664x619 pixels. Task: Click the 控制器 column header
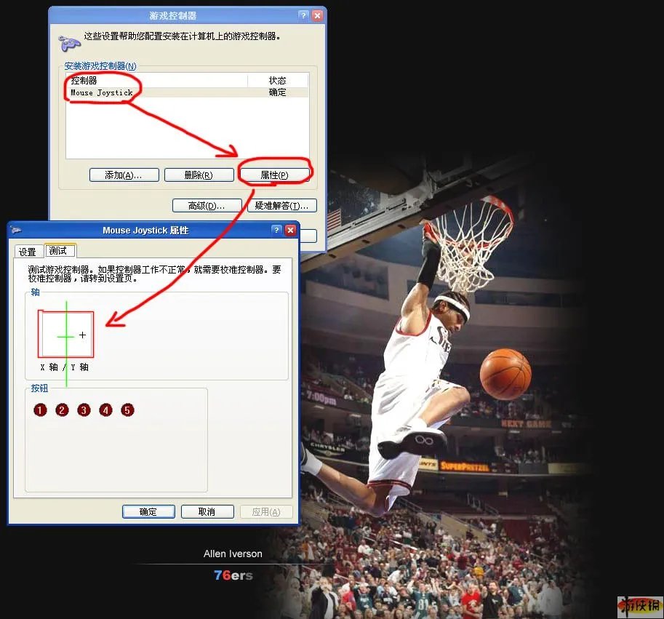[156, 81]
